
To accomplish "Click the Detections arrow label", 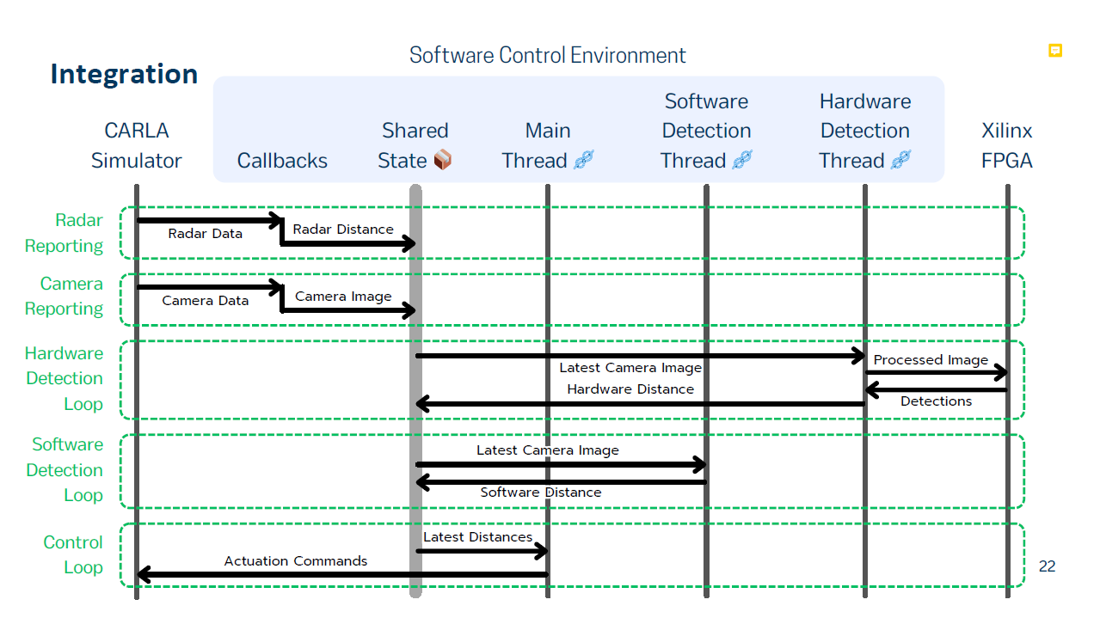I will click(936, 401).
